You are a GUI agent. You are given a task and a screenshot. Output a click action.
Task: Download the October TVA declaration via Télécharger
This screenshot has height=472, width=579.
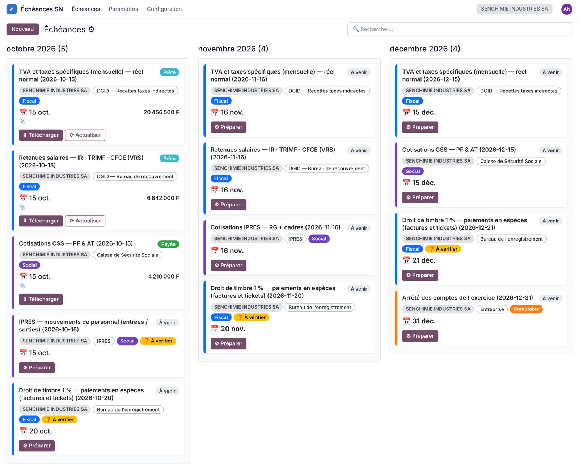click(41, 135)
